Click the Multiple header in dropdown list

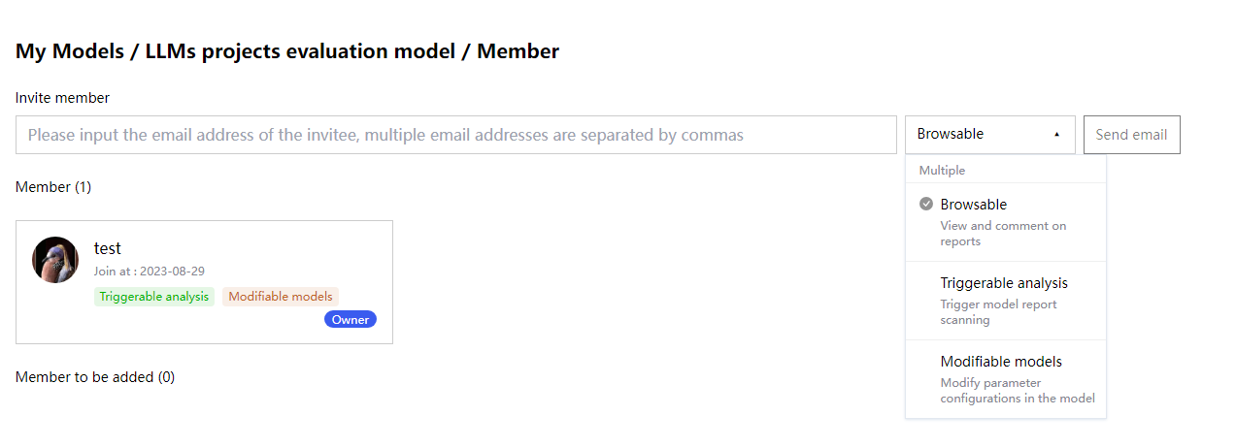(942, 170)
